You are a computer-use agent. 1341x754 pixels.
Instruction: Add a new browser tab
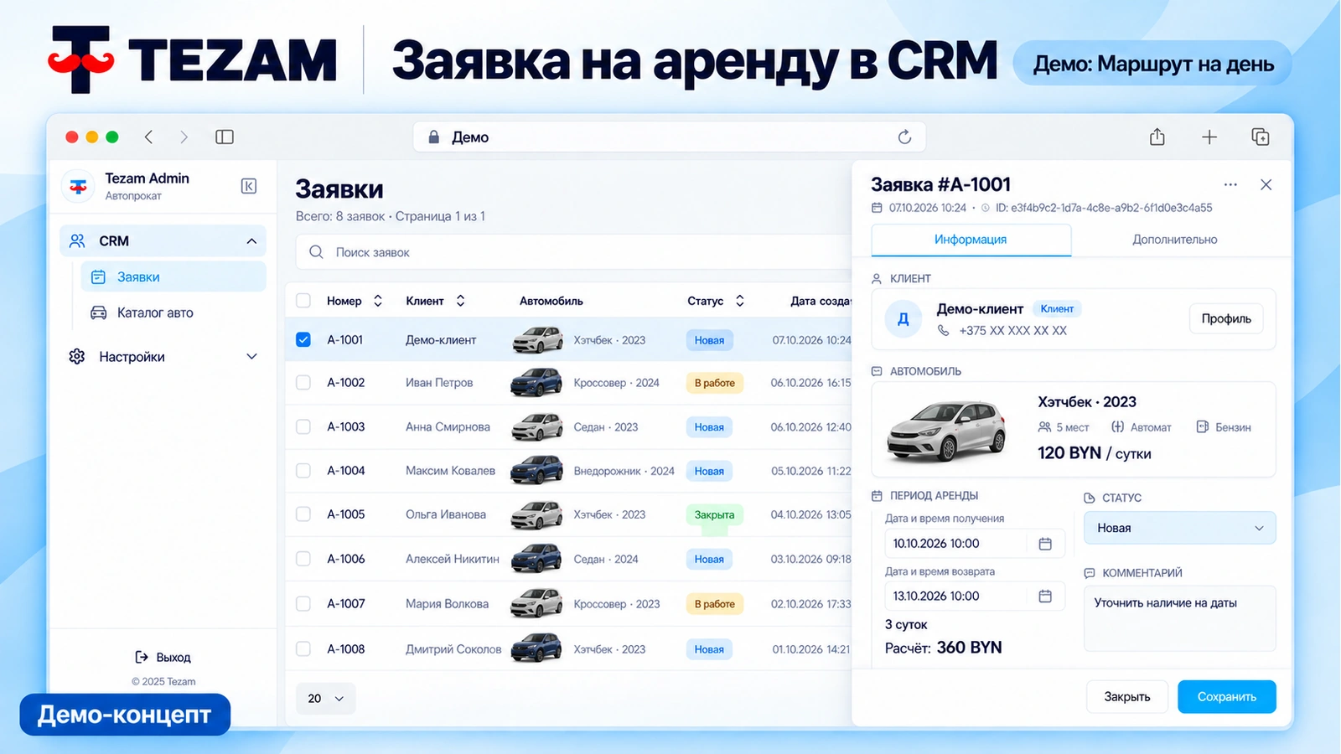click(1209, 137)
